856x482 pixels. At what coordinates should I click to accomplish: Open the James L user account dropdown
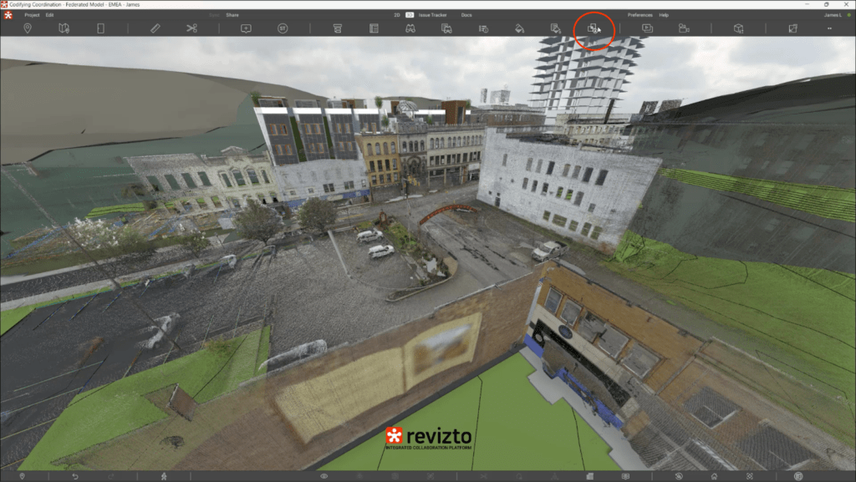[831, 14]
